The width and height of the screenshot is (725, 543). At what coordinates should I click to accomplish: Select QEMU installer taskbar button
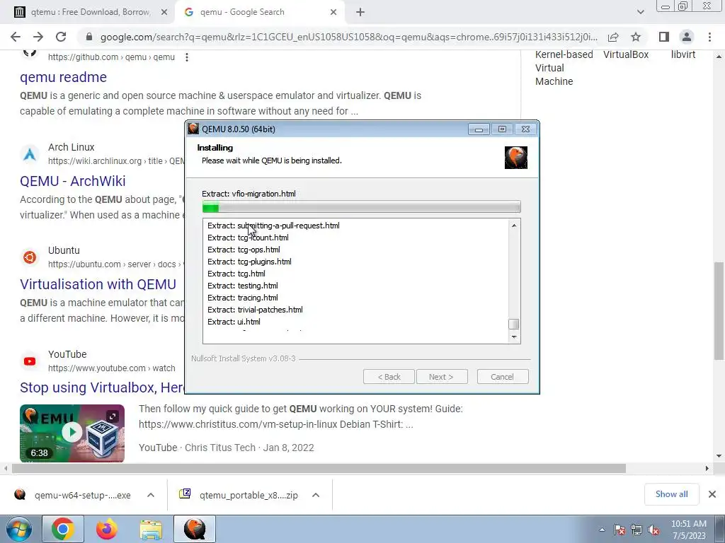(x=195, y=529)
